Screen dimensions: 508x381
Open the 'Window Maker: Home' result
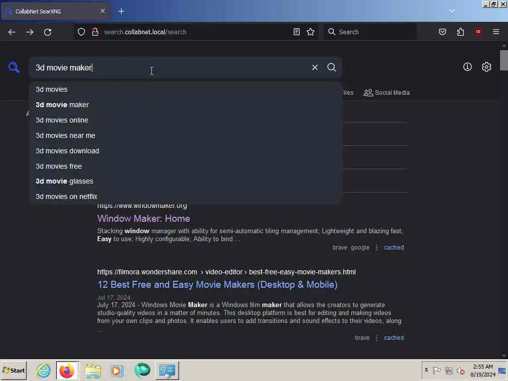[x=143, y=218]
